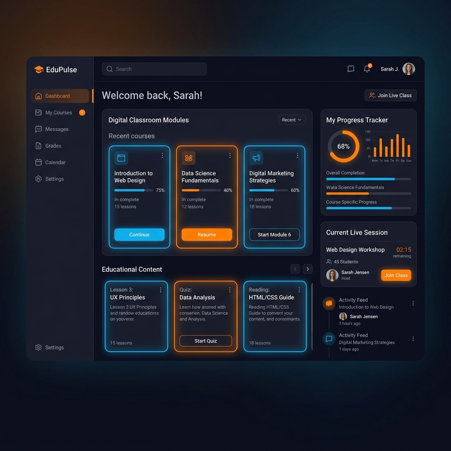
Task: Click Sarah J.'s profile avatar
Action: pyautogui.click(x=409, y=69)
